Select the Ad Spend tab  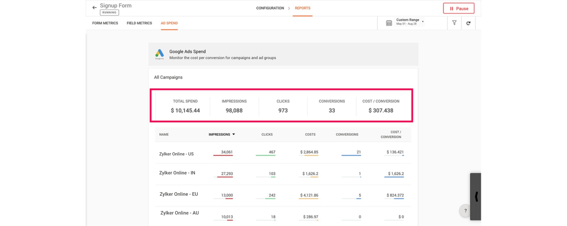point(169,23)
